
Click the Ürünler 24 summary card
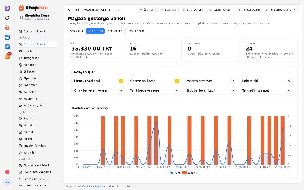point(270,51)
